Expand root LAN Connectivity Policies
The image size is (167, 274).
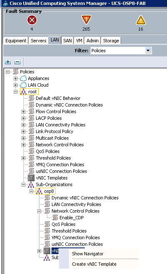click(x=23, y=125)
